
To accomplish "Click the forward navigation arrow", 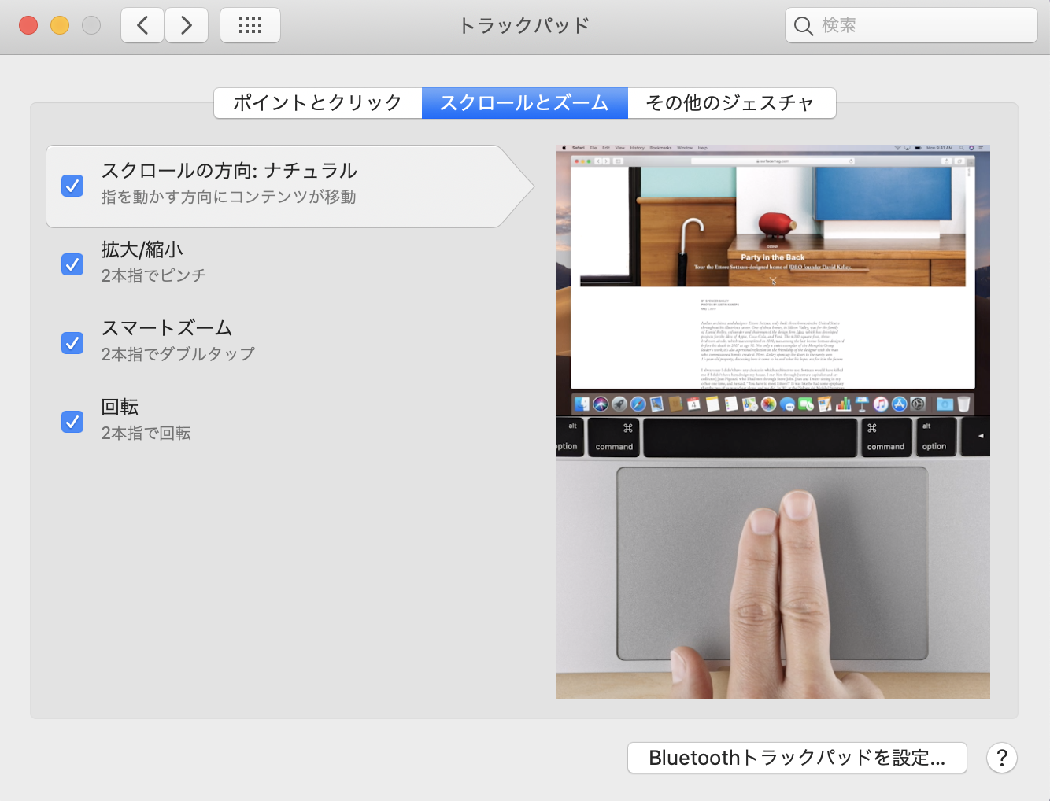I will click(187, 24).
